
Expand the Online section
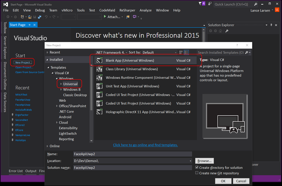pos(47,146)
